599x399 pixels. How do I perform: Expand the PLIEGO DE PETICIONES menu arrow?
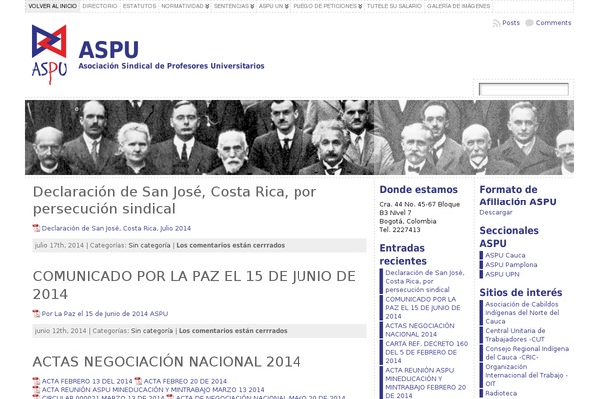point(360,7)
